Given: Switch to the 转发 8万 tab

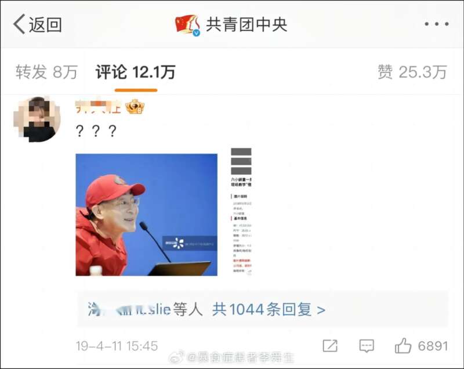Looking at the screenshot, I should [x=46, y=72].
